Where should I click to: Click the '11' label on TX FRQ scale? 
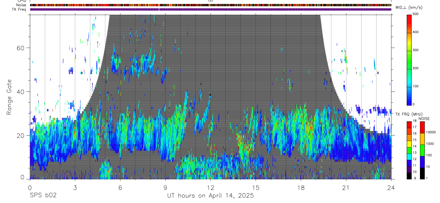coord(415,165)
